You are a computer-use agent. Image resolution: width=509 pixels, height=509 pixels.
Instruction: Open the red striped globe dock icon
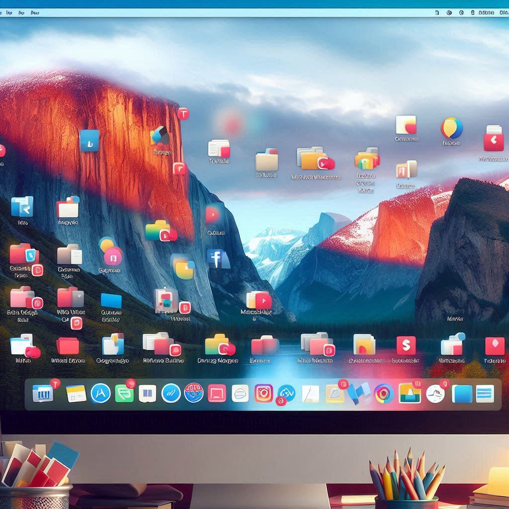(193, 393)
